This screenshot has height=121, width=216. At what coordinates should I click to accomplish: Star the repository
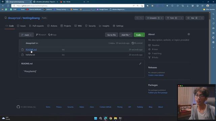(x=192, y=18)
